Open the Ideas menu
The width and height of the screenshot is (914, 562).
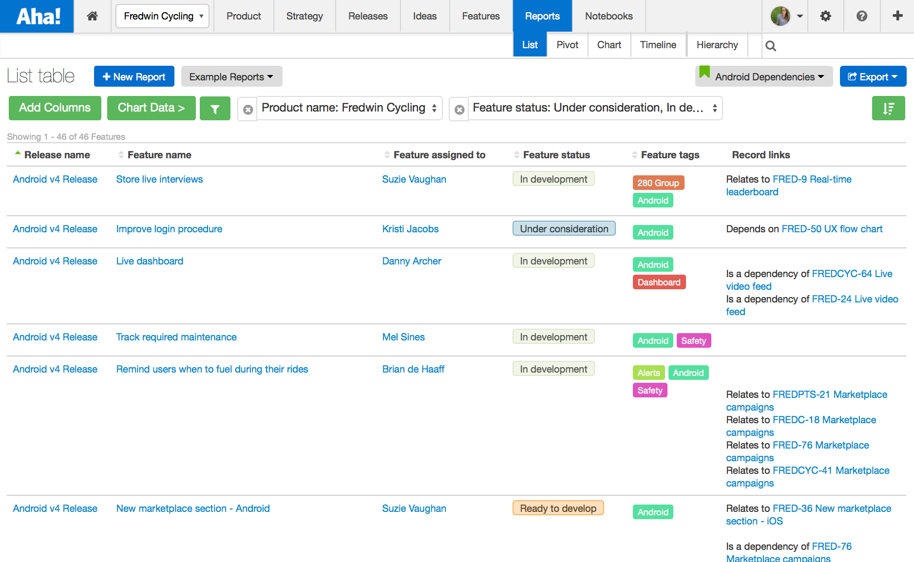pos(424,16)
